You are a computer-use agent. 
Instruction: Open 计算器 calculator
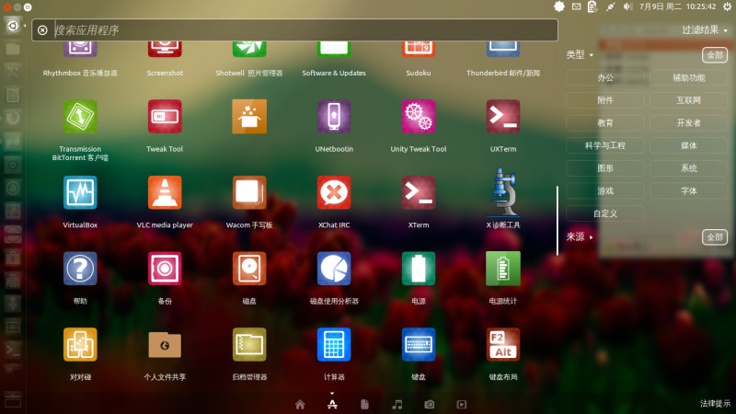point(334,344)
